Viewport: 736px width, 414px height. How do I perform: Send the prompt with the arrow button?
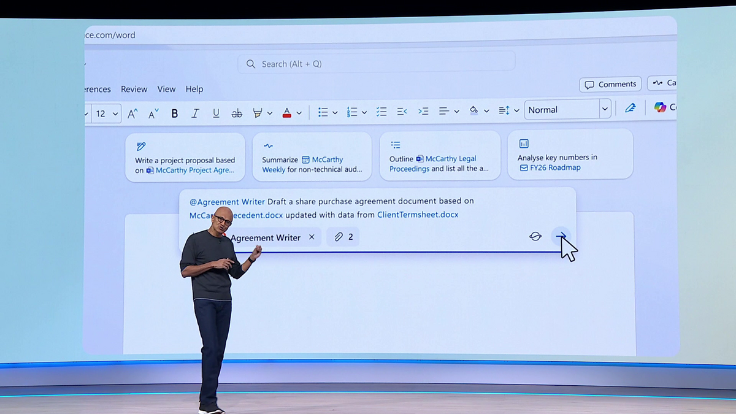click(x=561, y=236)
